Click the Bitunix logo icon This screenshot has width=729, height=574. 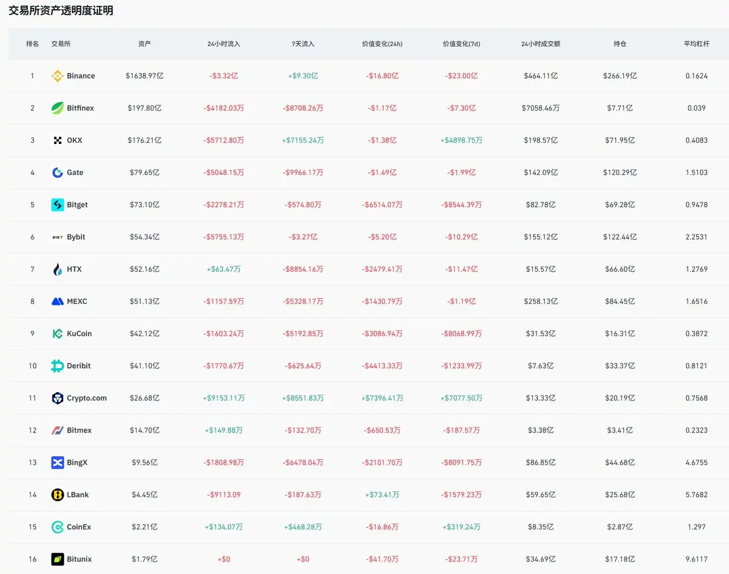pyautogui.click(x=57, y=559)
